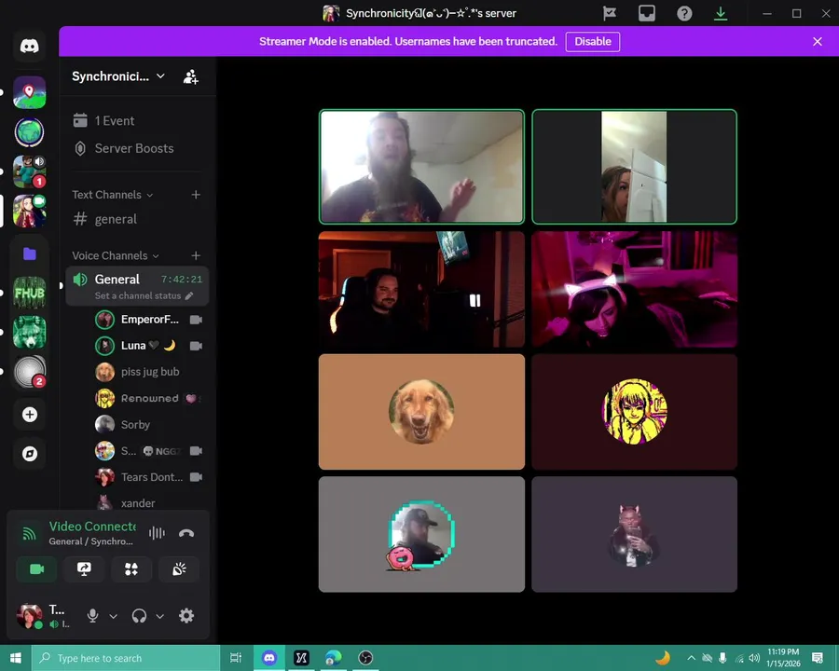The height and width of the screenshot is (671, 839).
Task: Collapse the Text Channels category
Action: [113, 195]
